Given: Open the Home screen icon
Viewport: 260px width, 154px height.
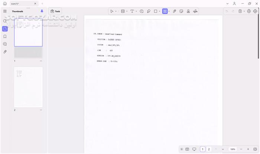Looking at the screenshot, I should pos(5,3).
